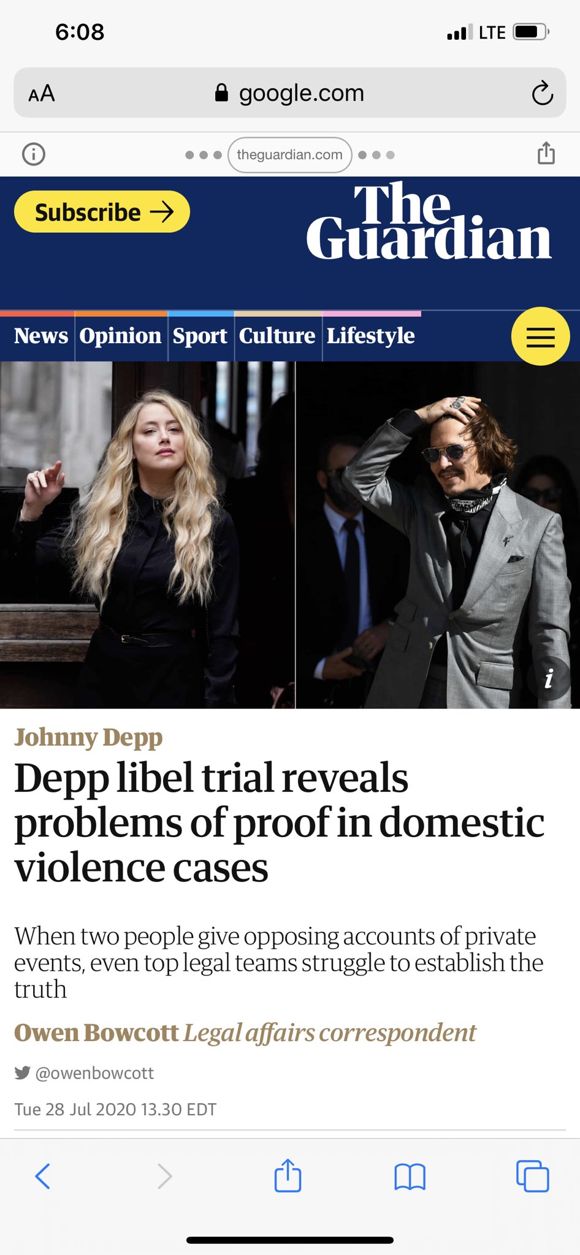Open the Johnny Depp topic link

click(88, 737)
